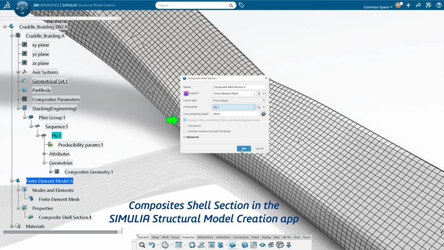Viewport: 444px width, 250px height.
Task: Click the core sampling depth tool icon
Action: [x=263, y=114]
